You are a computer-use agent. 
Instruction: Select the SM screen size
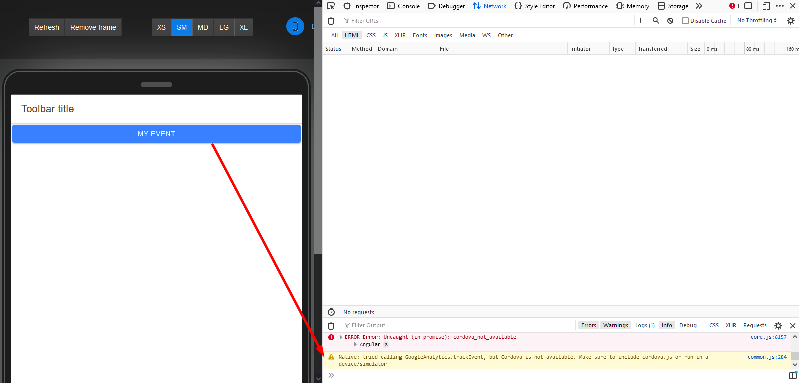(182, 27)
